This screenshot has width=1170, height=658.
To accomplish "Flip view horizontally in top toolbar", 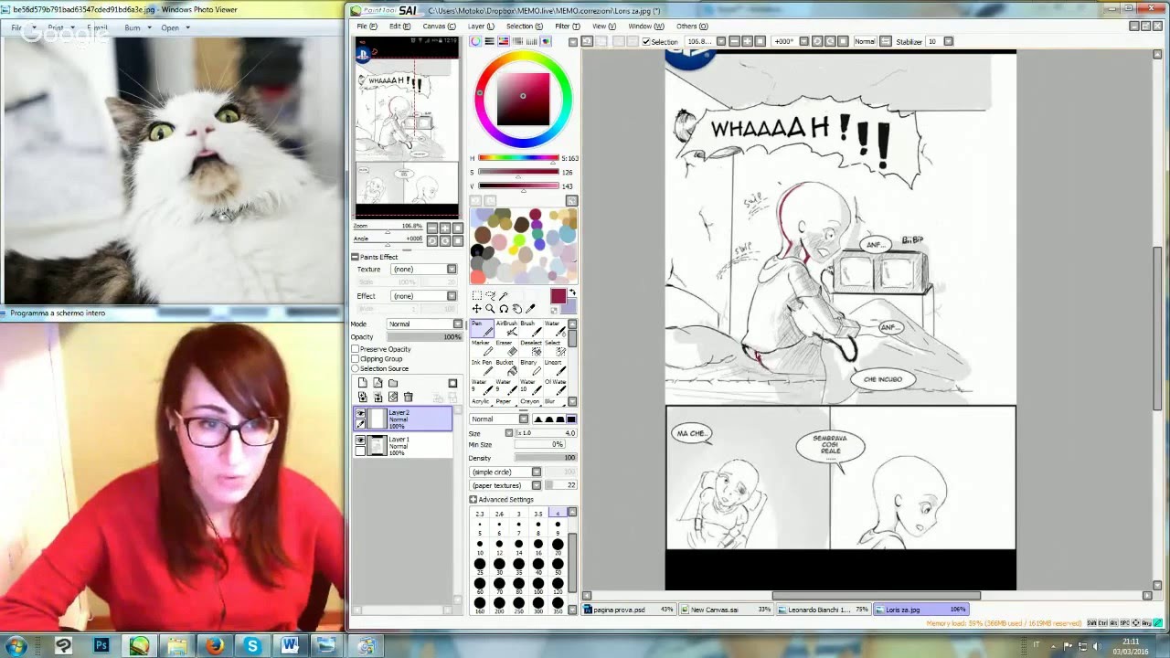I will tap(885, 41).
